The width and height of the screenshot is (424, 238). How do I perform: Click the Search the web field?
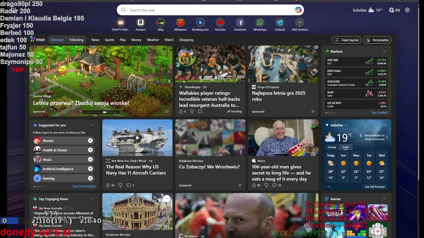tap(210, 10)
